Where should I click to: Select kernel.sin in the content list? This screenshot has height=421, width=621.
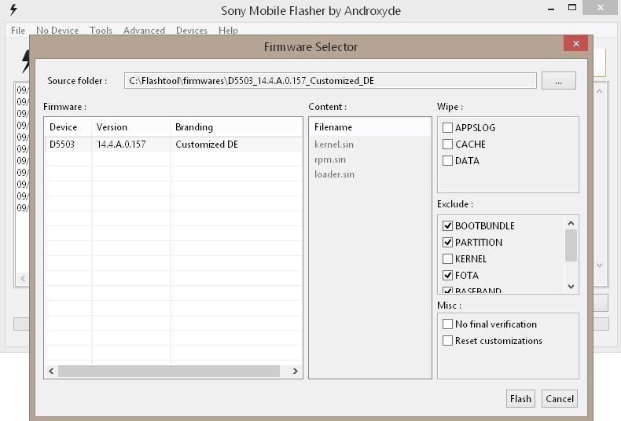(334, 145)
